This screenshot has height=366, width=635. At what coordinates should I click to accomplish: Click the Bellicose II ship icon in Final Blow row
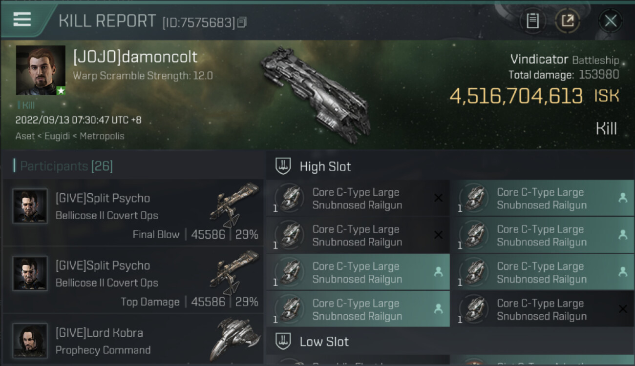[x=234, y=205]
